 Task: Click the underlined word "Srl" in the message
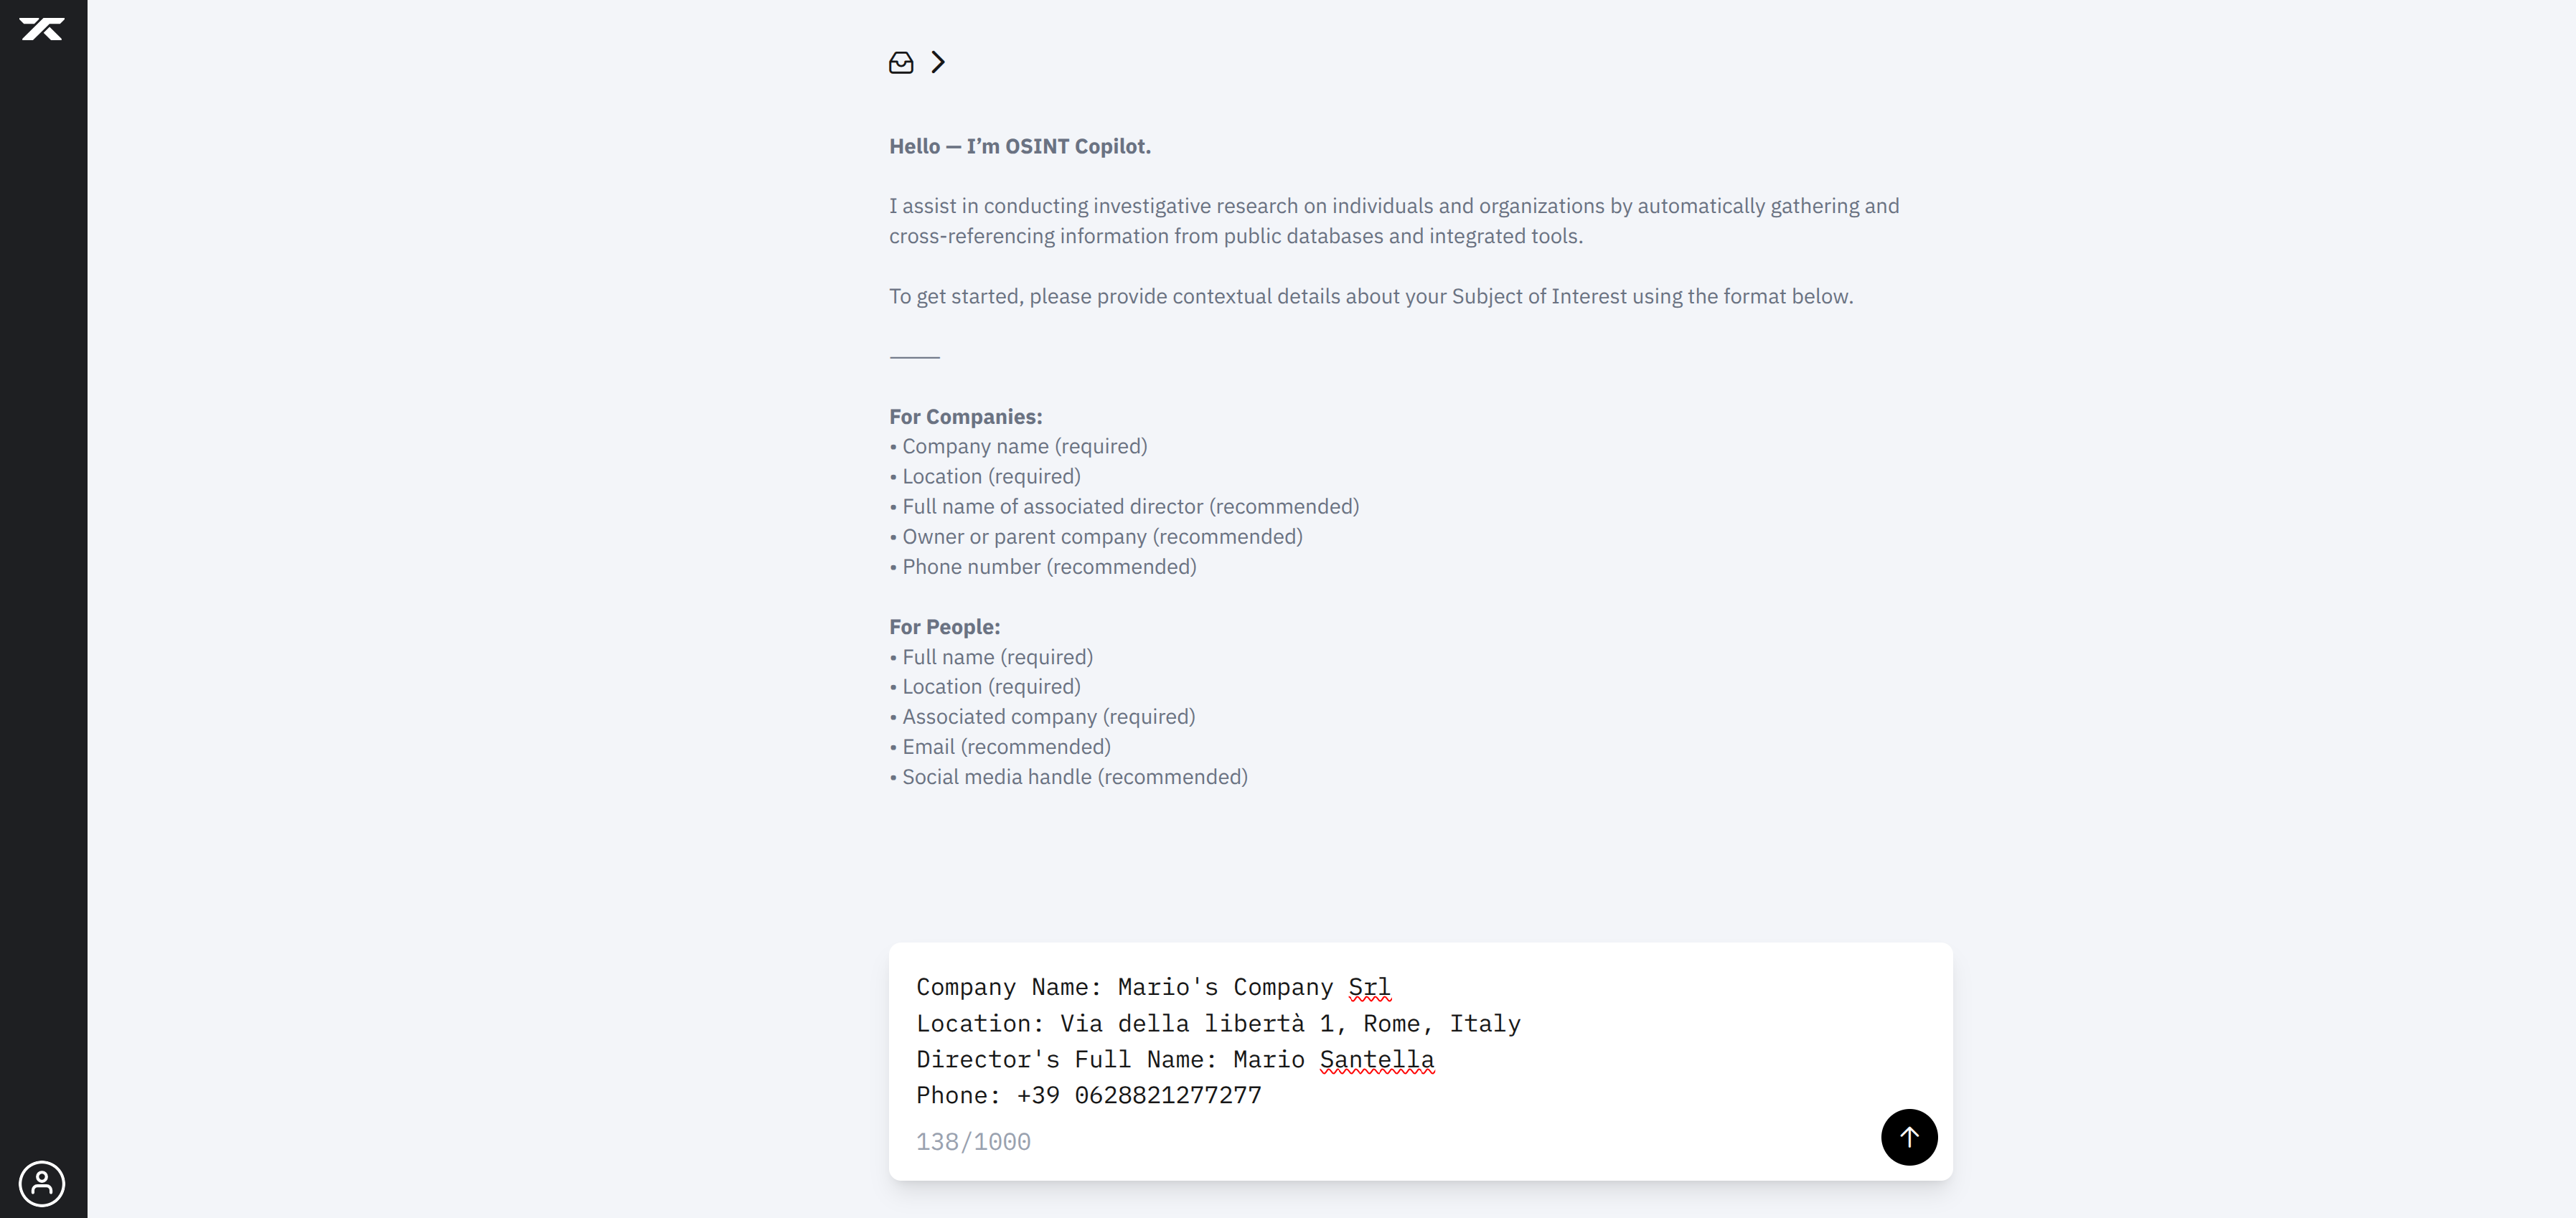[x=1369, y=988]
